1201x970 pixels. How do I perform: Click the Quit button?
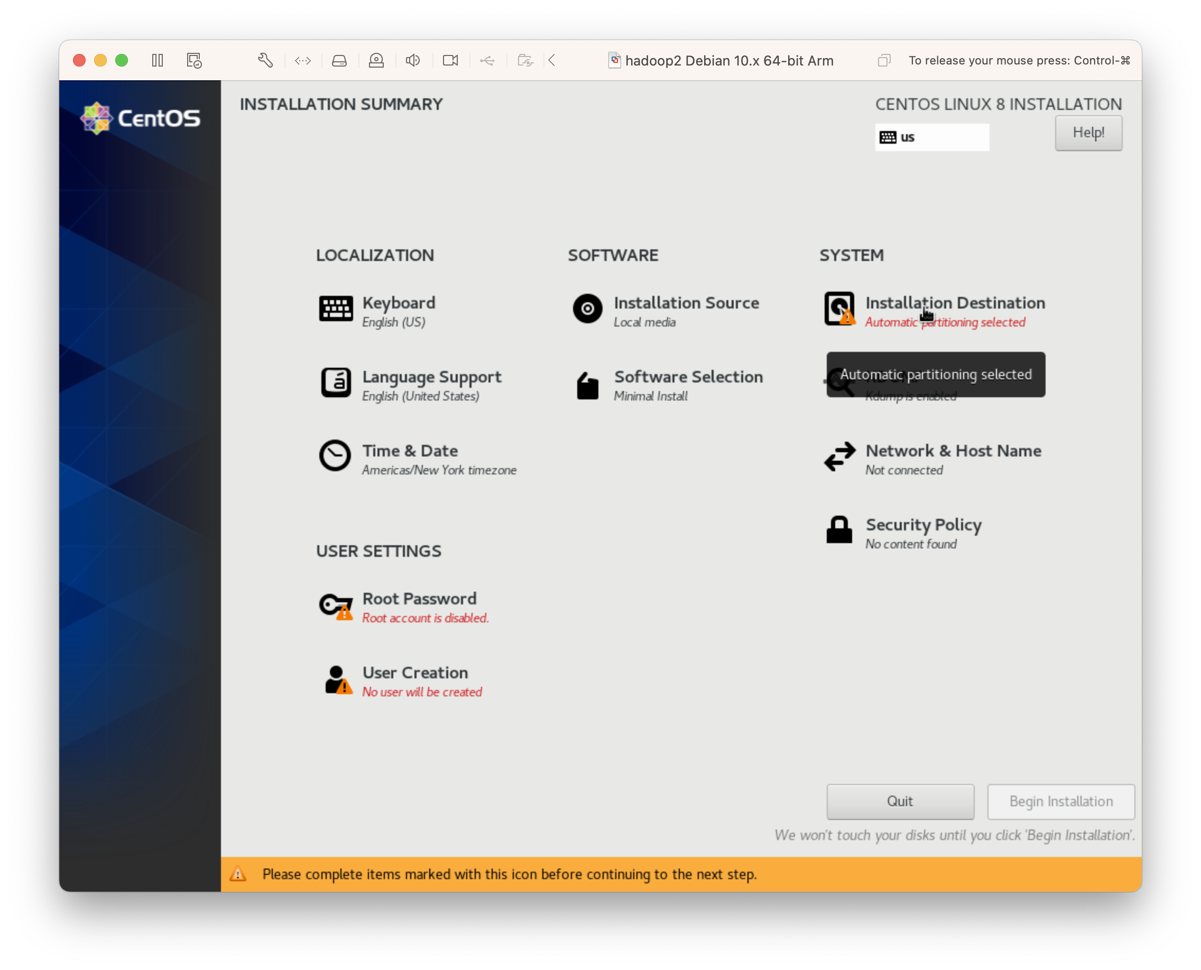tap(900, 802)
